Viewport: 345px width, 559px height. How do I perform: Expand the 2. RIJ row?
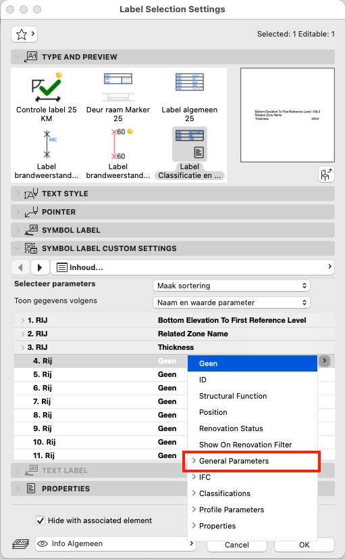click(22, 334)
